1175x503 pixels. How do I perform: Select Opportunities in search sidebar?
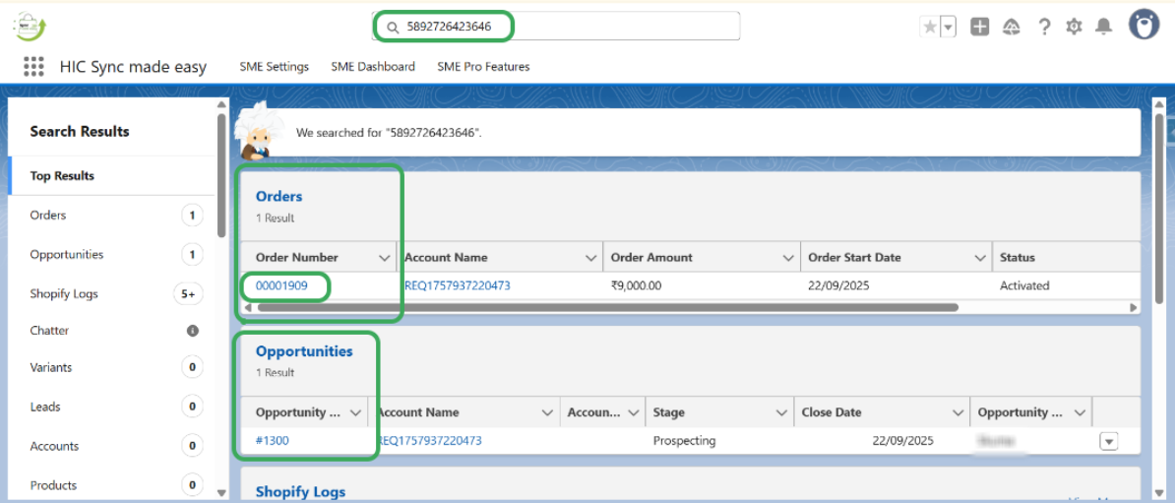point(111,255)
